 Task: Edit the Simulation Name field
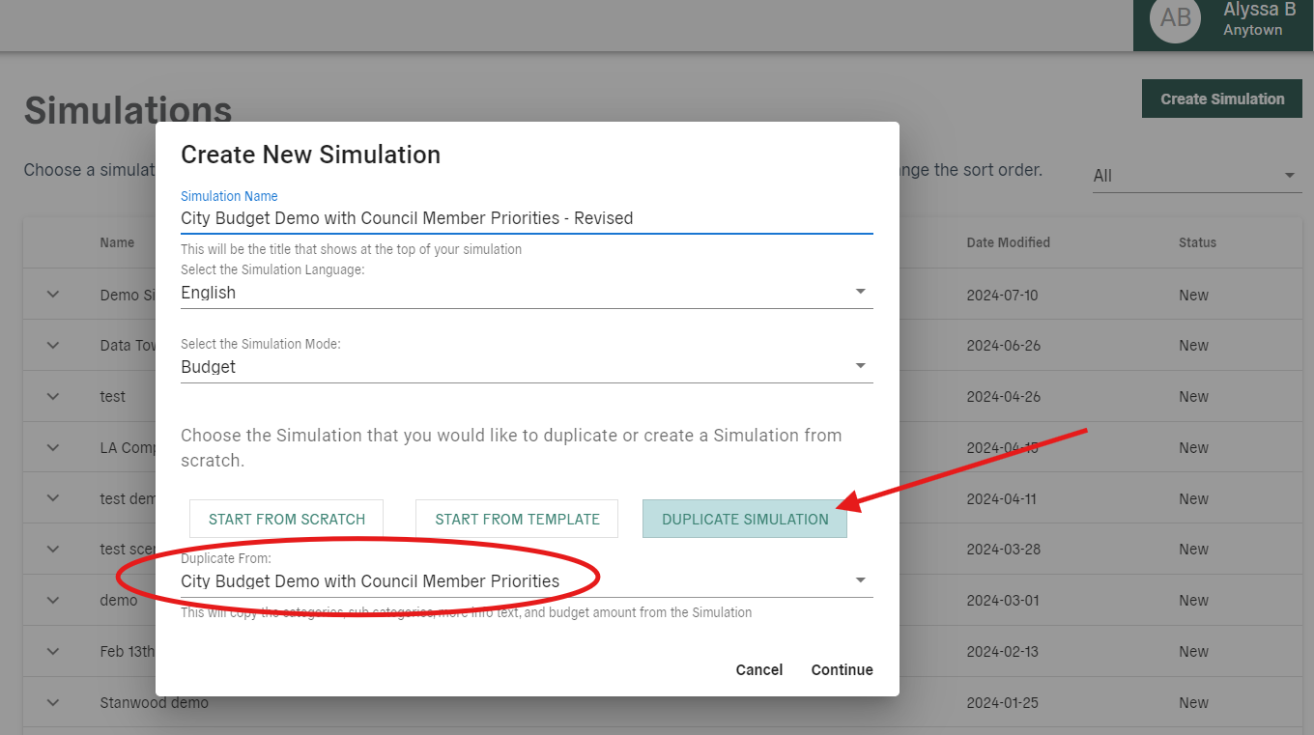527,218
